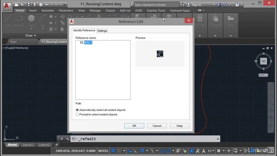Expand the Utilities panel dropdown arrow
This screenshot has width=277, height=156.
(200, 36)
